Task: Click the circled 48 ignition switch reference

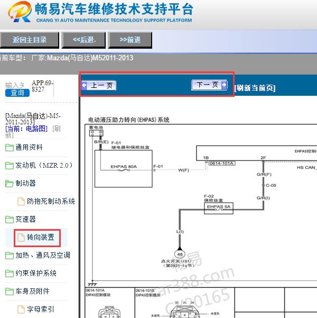Action: click(180, 254)
